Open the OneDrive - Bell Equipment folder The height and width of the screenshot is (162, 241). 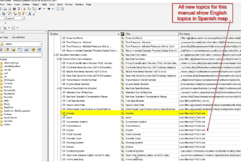coord(17,111)
